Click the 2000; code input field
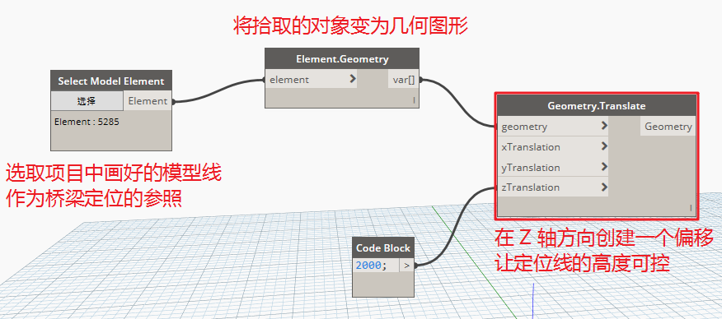The width and height of the screenshot is (722, 319). 376,266
